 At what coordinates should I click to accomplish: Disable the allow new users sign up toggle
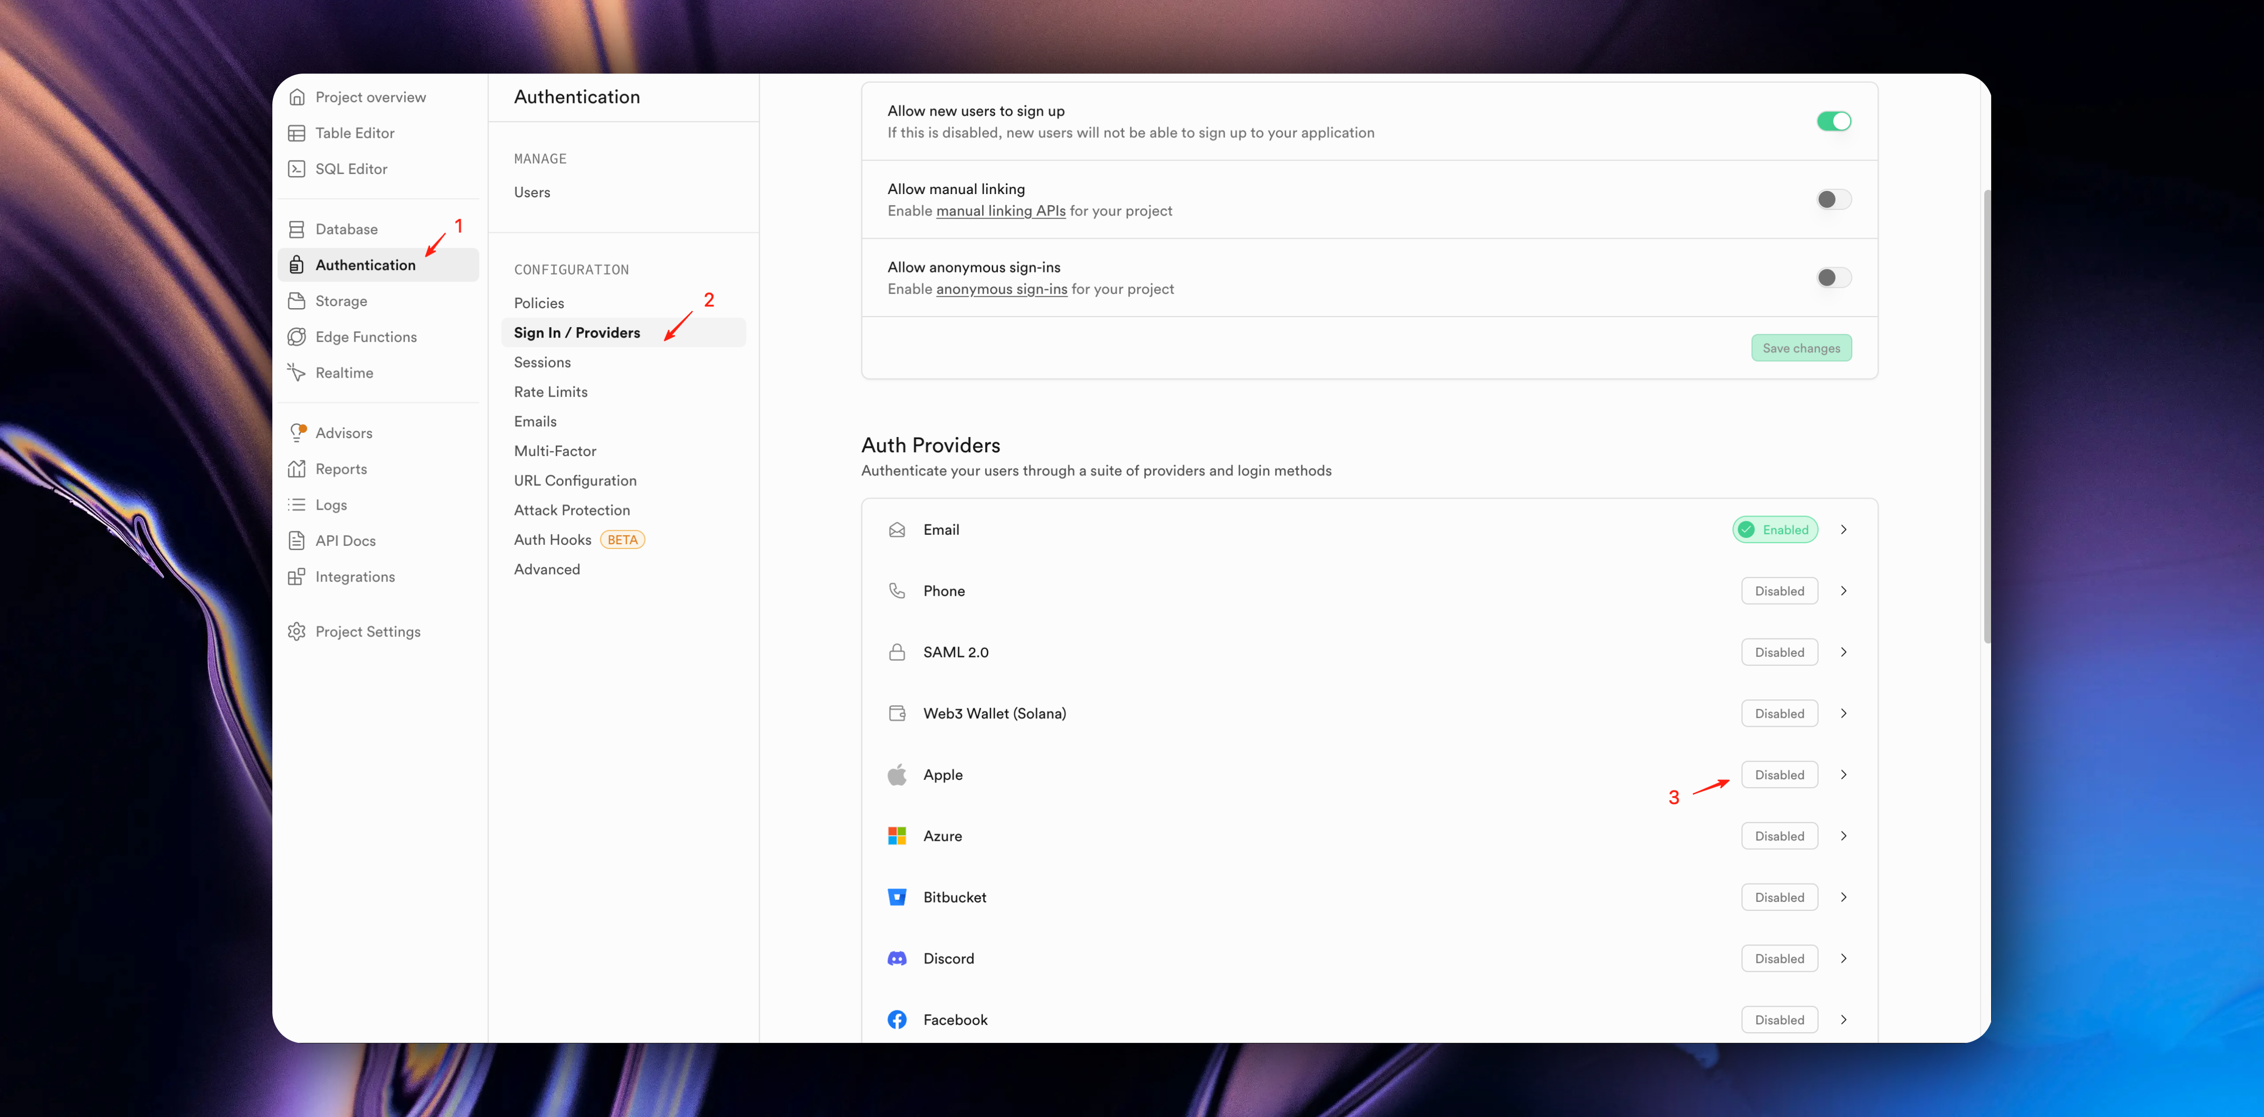click(x=1833, y=121)
